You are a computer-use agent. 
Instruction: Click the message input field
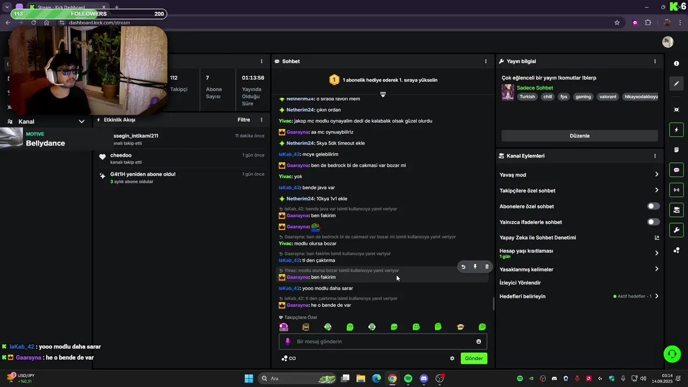383,341
